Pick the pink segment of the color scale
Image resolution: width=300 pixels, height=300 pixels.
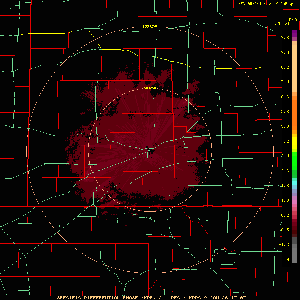click(x=294, y=202)
